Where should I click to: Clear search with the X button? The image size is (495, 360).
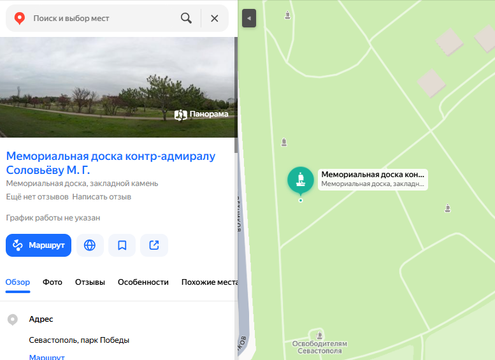(x=214, y=18)
